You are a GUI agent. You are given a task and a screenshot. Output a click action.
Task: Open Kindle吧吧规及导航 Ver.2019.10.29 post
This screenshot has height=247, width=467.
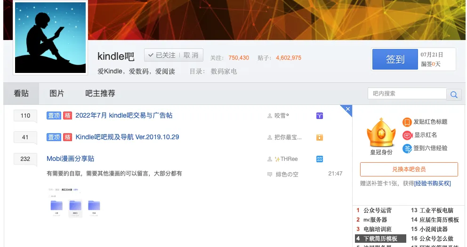coord(127,137)
